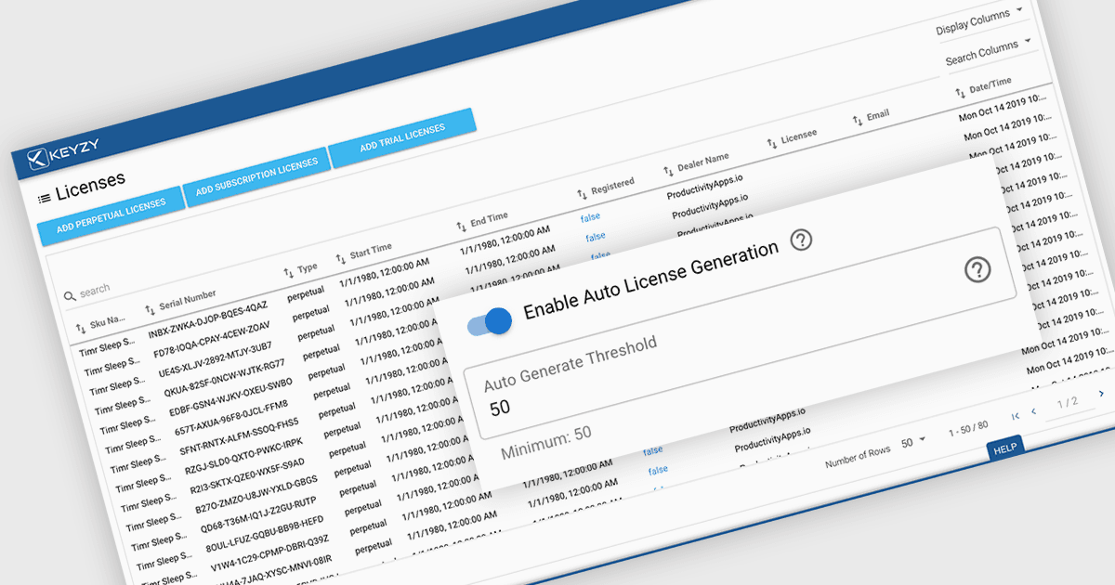
Task: Open Number of Rows dropdown showing 50
Action: 913,441
